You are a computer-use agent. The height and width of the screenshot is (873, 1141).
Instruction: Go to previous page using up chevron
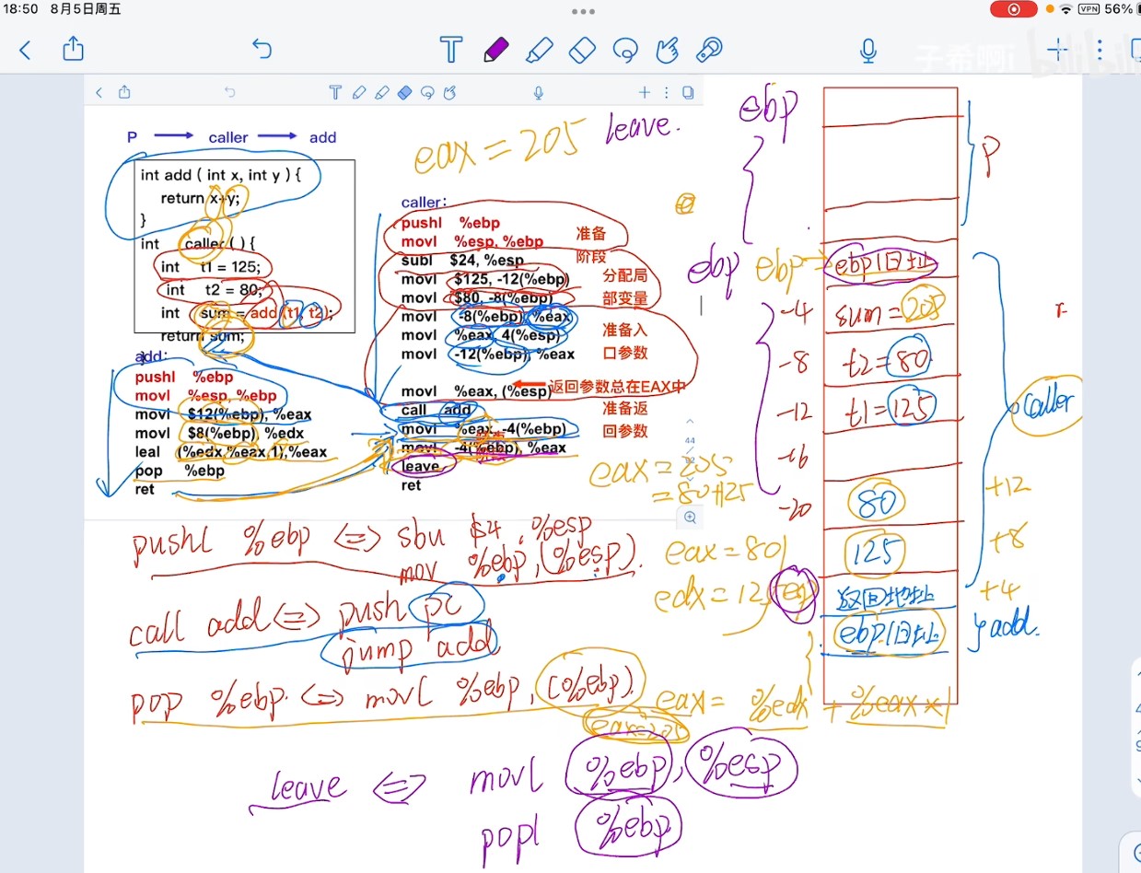(690, 420)
